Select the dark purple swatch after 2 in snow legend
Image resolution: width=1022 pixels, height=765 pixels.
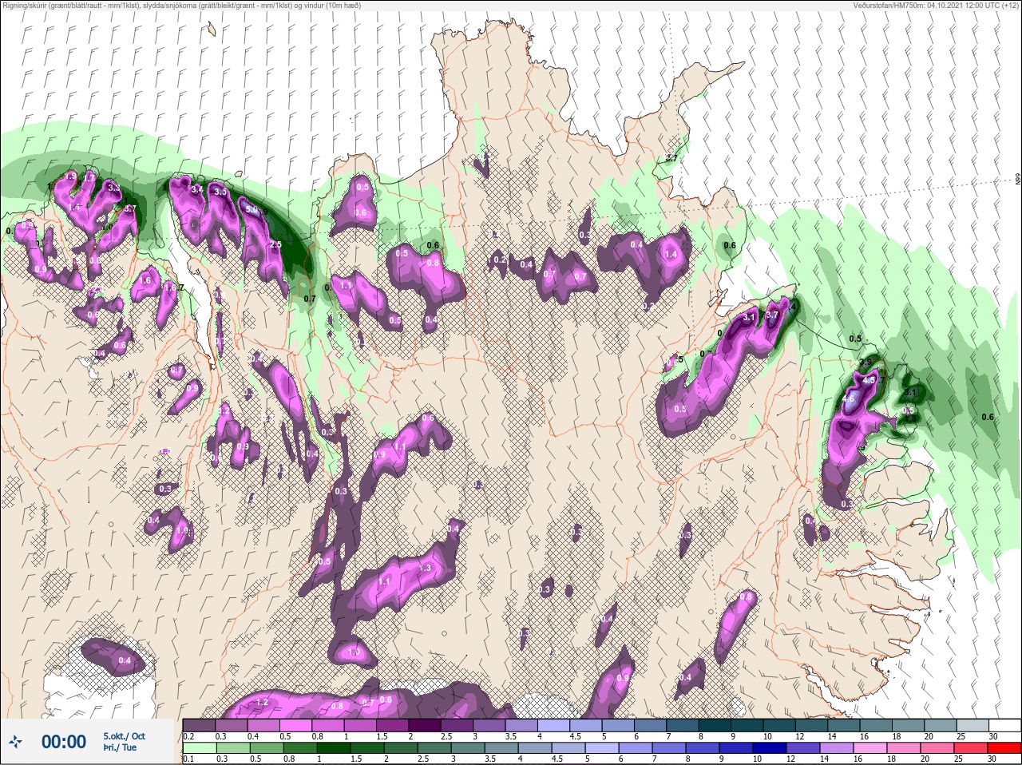425,726
